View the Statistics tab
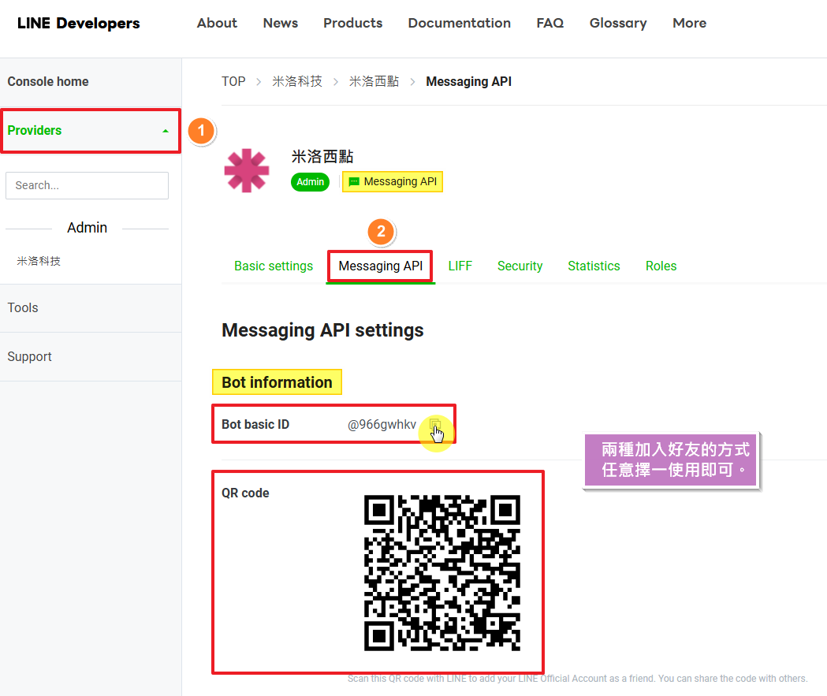This screenshot has height=696, width=827. point(594,266)
